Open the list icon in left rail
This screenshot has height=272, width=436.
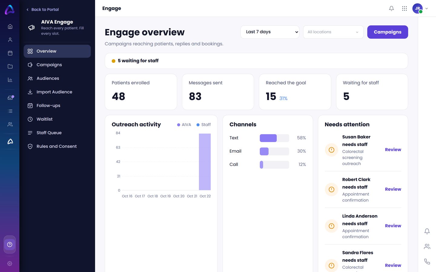[10, 111]
